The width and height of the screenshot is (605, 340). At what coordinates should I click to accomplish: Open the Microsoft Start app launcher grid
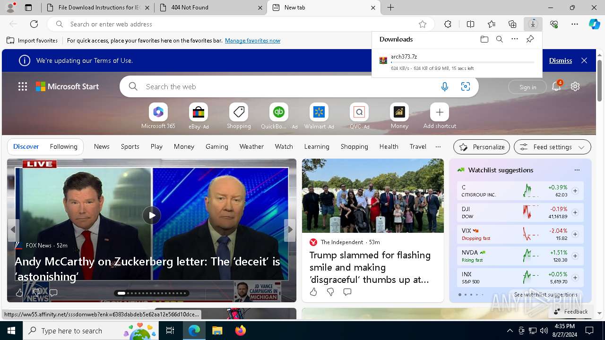[x=23, y=86]
